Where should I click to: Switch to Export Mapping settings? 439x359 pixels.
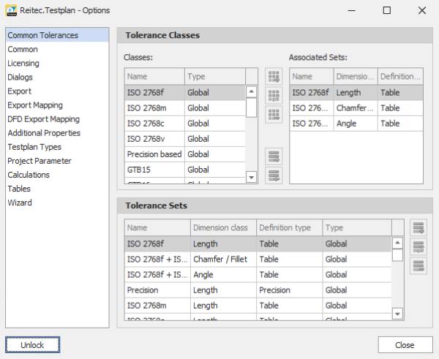[35, 105]
